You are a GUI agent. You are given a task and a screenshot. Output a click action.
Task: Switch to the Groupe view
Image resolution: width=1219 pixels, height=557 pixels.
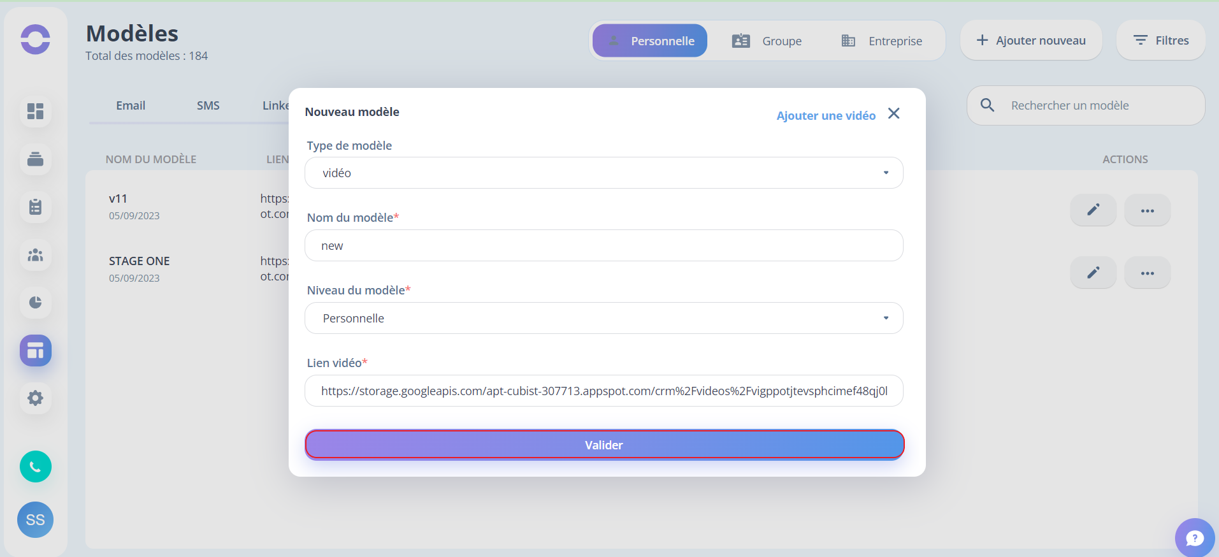click(x=767, y=41)
